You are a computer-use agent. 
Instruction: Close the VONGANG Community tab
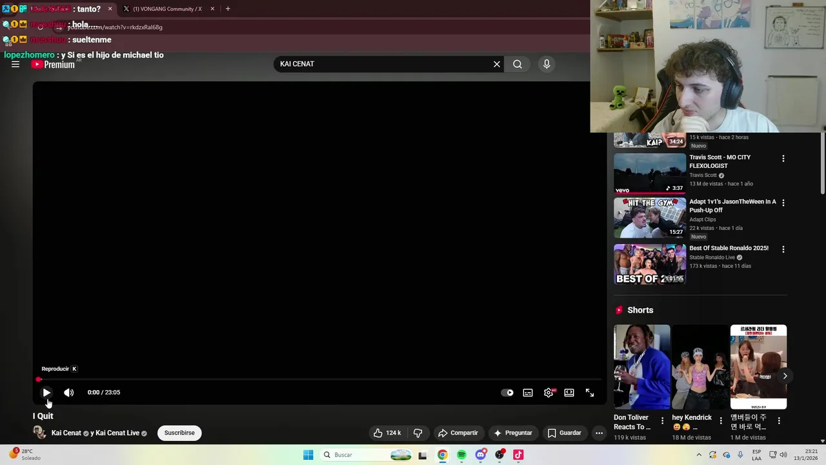(212, 9)
